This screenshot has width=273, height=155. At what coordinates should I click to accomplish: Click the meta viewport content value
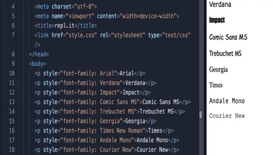point(148,16)
